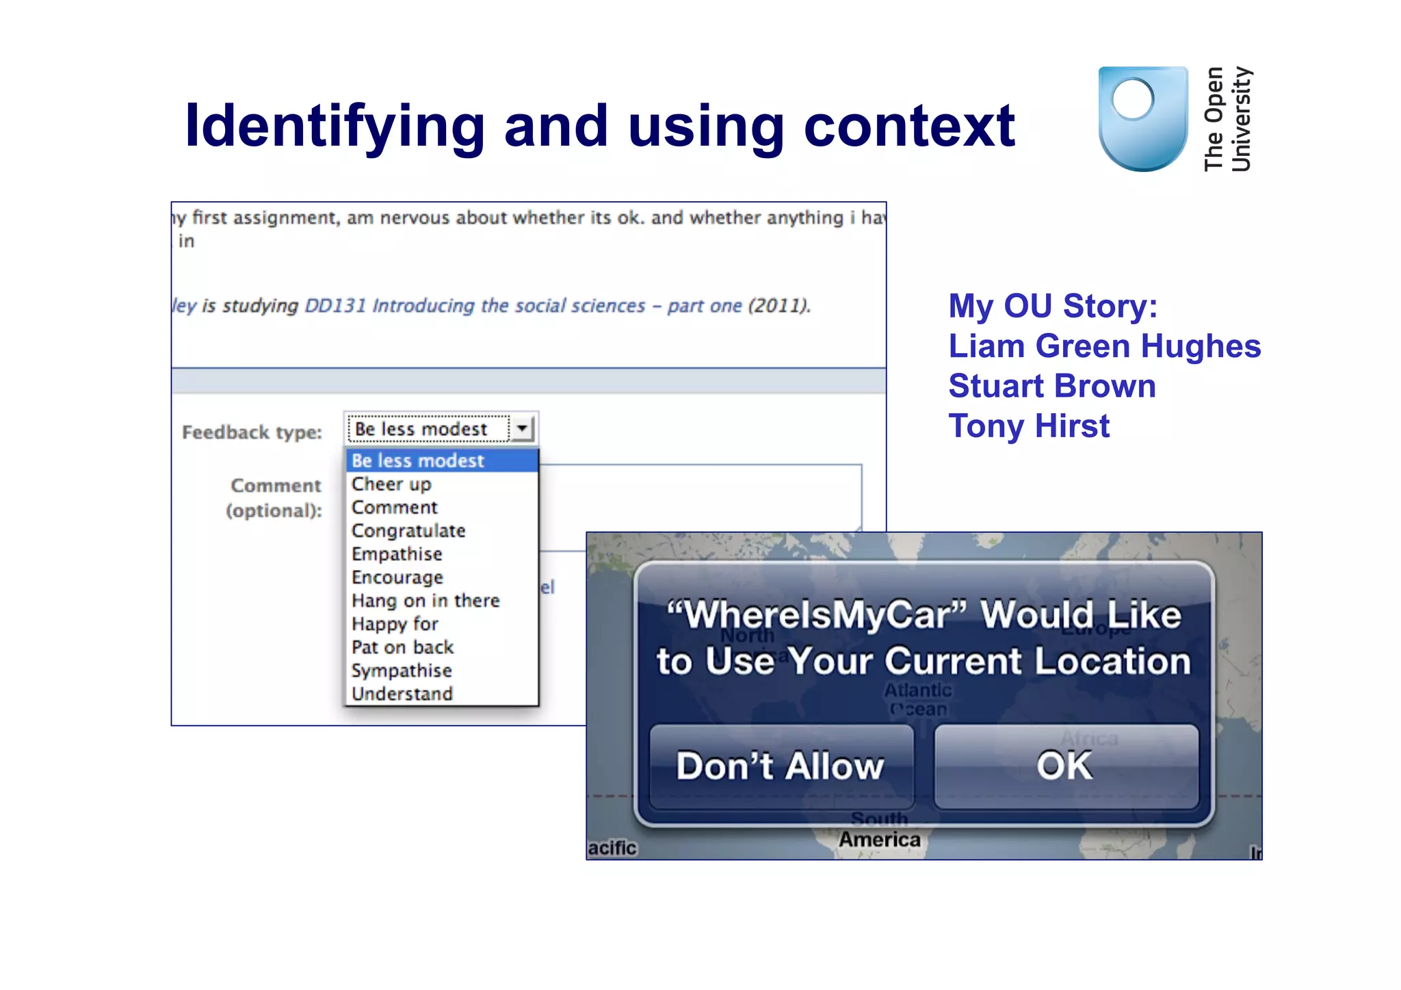Click the name 'Tony Hirst'
1401x990 pixels.
[x=1029, y=426]
